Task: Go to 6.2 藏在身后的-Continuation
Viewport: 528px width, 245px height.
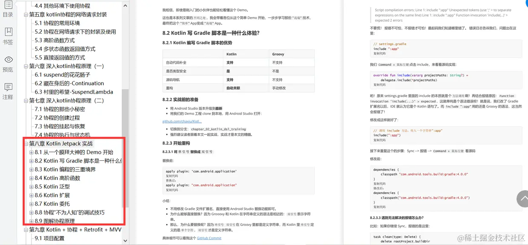Action: [69, 83]
